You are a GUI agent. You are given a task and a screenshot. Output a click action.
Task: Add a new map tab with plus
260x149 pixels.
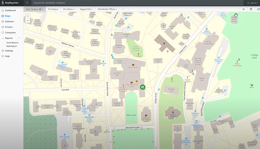coord(123,9)
